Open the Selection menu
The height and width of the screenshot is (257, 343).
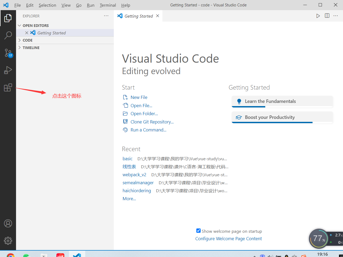pos(47,5)
